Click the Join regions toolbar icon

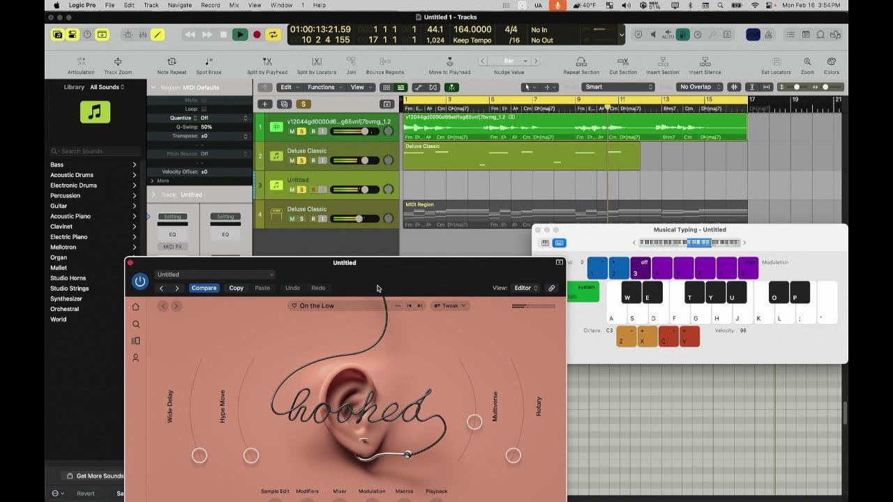click(x=351, y=61)
